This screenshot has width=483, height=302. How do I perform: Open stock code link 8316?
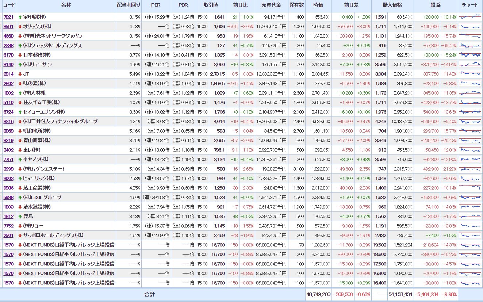point(8,122)
